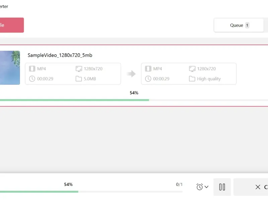Expand the chevron next to the alarm clock
Viewport: 268px width, 201px height.
[206, 187]
